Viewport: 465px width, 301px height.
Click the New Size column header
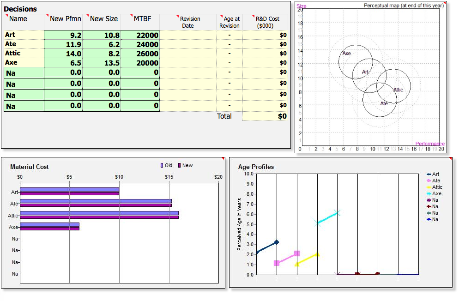104,18
